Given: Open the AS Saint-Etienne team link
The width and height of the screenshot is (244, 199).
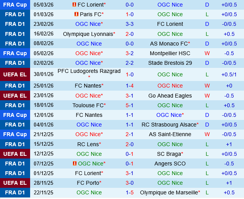Looking at the screenshot, I should tap(170, 134).
